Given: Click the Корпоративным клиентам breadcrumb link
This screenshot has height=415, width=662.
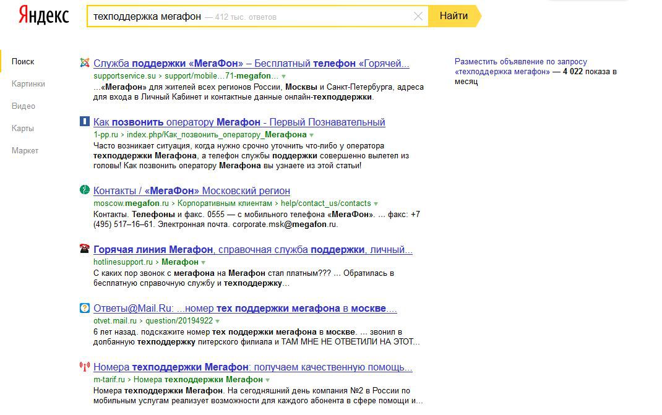Looking at the screenshot, I should coord(225,203).
